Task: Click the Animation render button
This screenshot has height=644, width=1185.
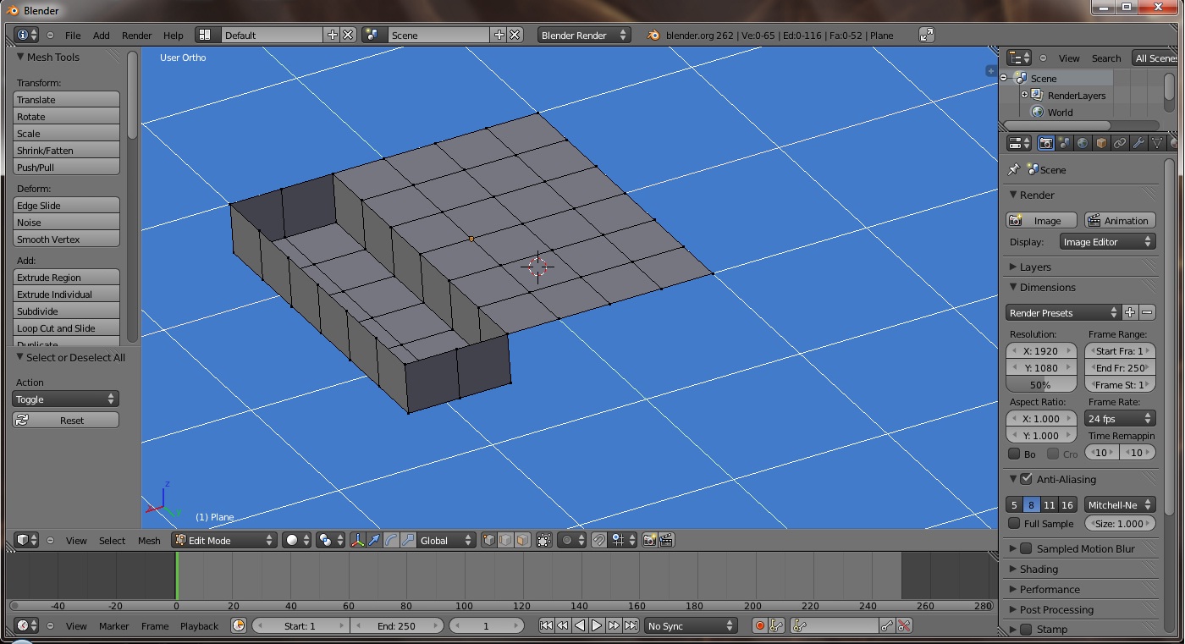Action: tap(1119, 221)
